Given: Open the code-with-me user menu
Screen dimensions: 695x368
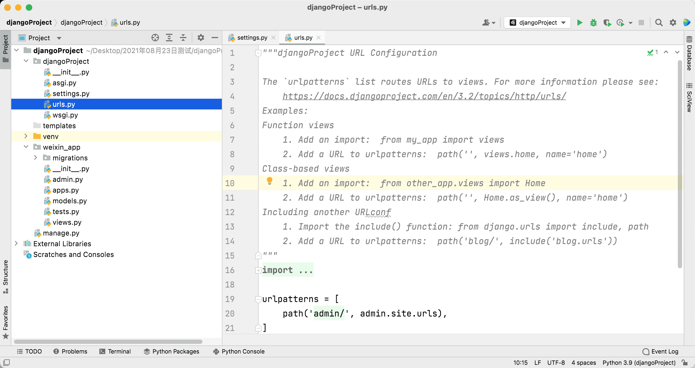Looking at the screenshot, I should [488, 23].
